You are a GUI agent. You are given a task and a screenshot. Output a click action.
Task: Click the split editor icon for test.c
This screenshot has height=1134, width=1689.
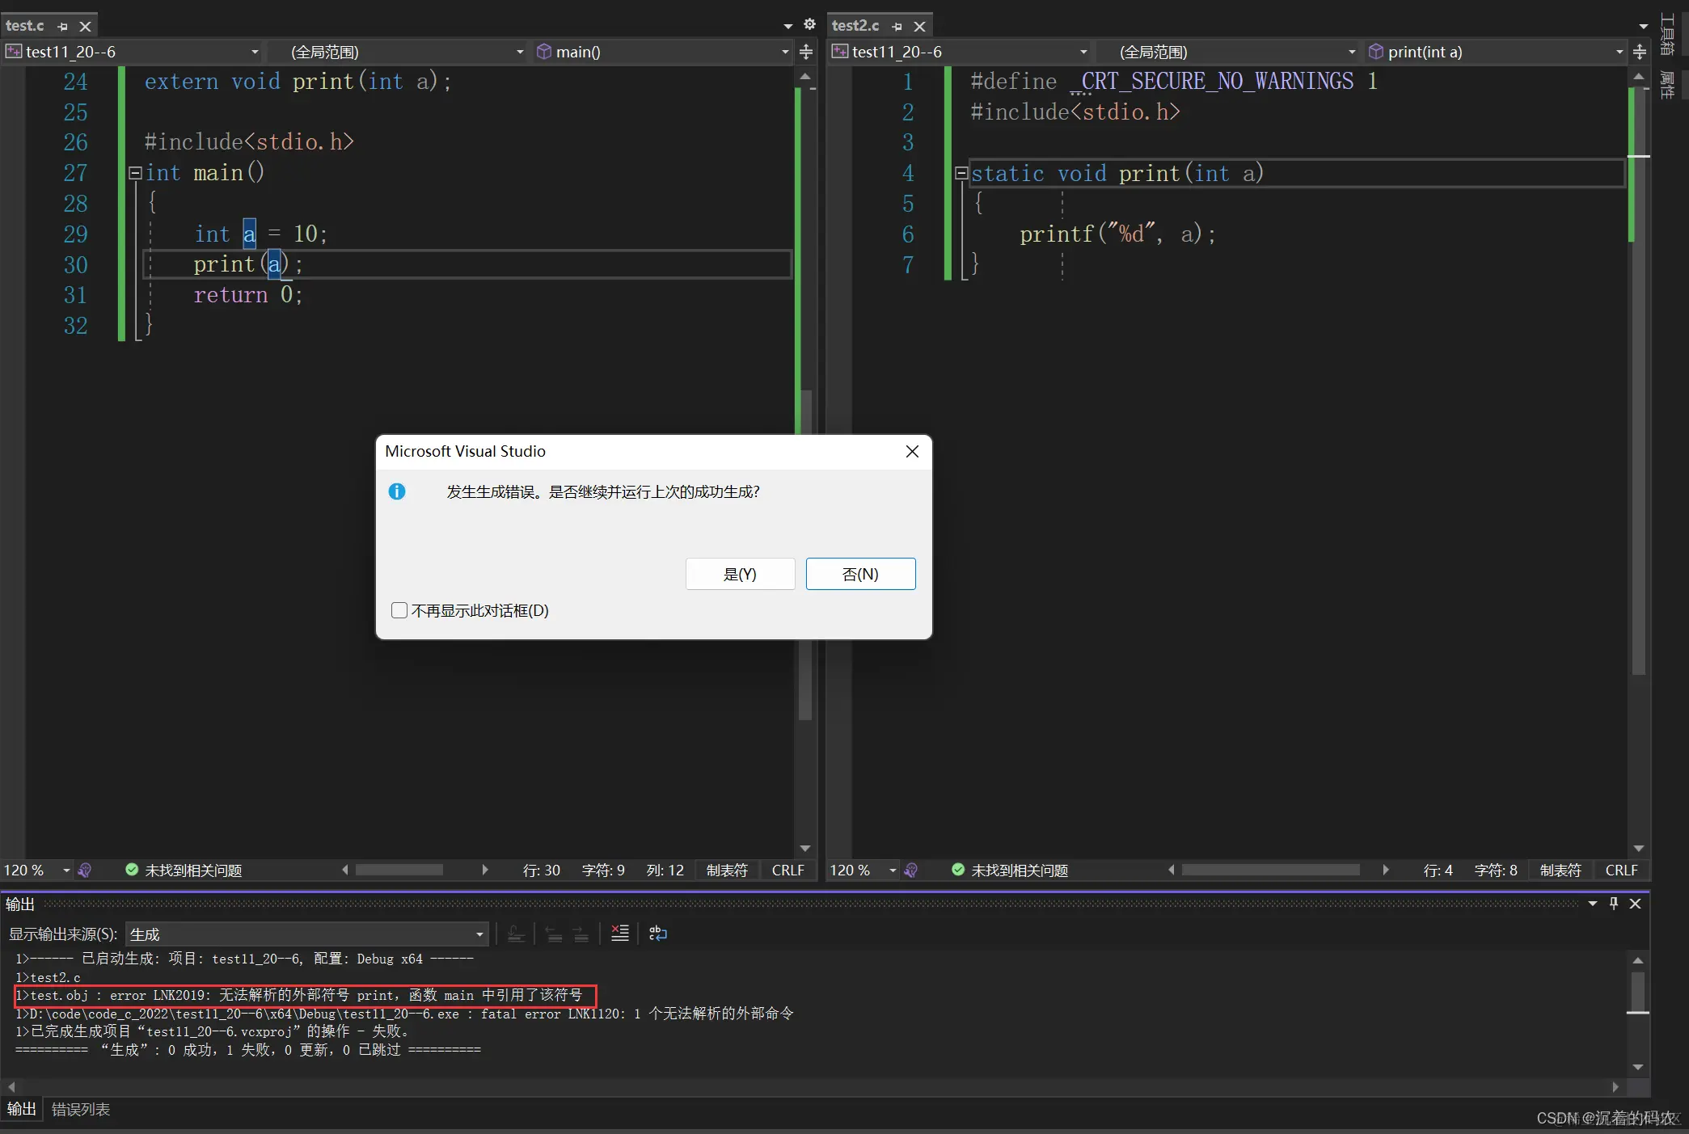pyautogui.click(x=806, y=52)
